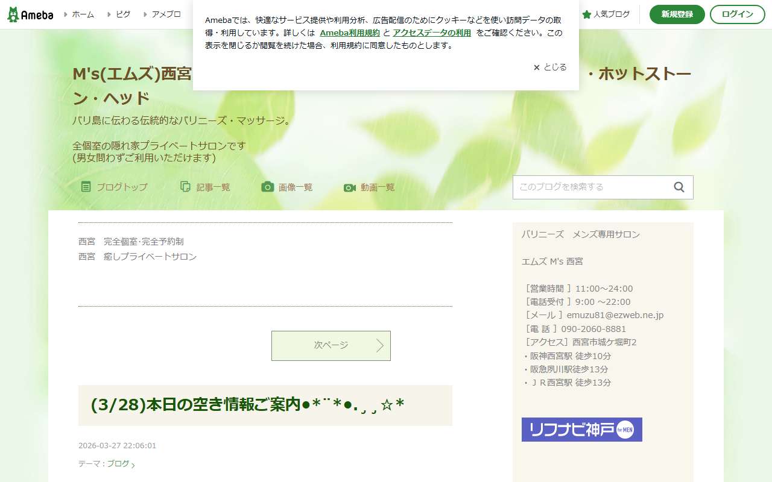Expand the テーマ: ブログ chevron link
This screenshot has height=482, width=772.
132,464
